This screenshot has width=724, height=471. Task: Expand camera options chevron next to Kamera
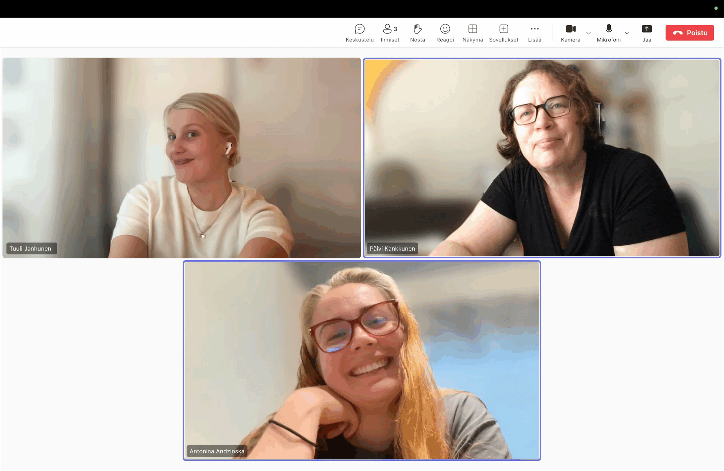(588, 33)
